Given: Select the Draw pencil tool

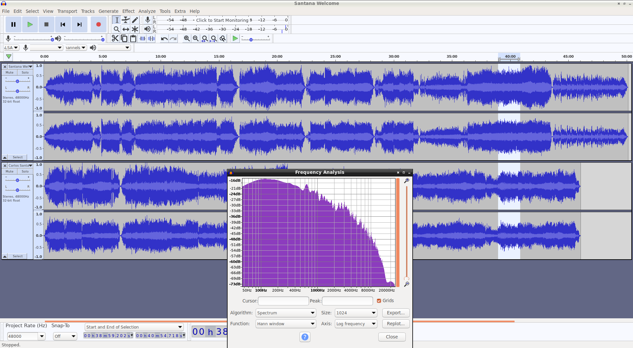Looking at the screenshot, I should pos(135,20).
